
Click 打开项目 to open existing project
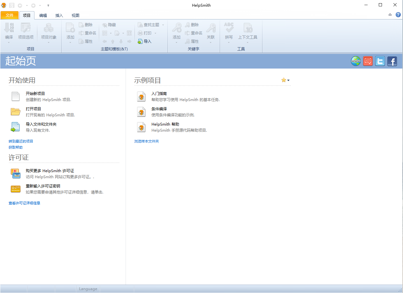(x=33, y=109)
